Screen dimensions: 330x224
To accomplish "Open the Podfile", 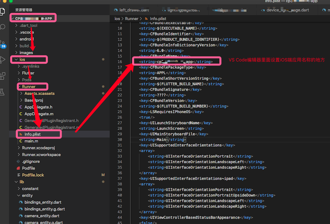I will coord(28,168).
